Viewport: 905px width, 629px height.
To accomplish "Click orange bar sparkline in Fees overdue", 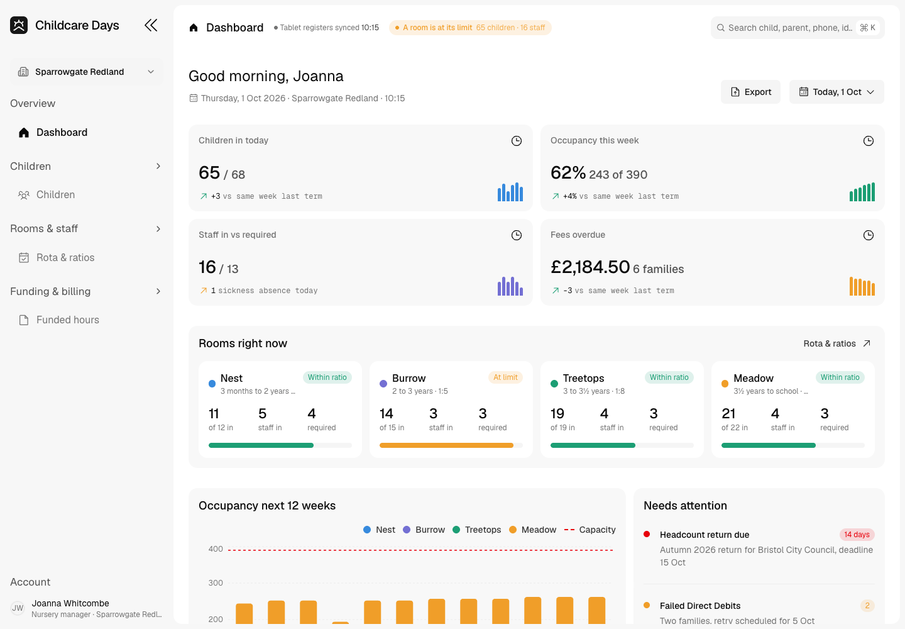I will point(862,286).
